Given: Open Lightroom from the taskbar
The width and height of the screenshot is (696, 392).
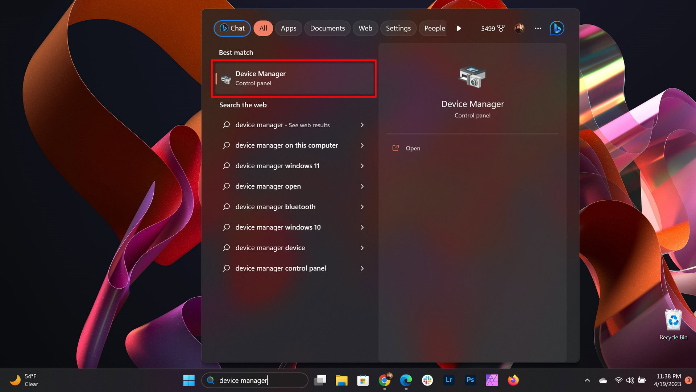Looking at the screenshot, I should 449,380.
